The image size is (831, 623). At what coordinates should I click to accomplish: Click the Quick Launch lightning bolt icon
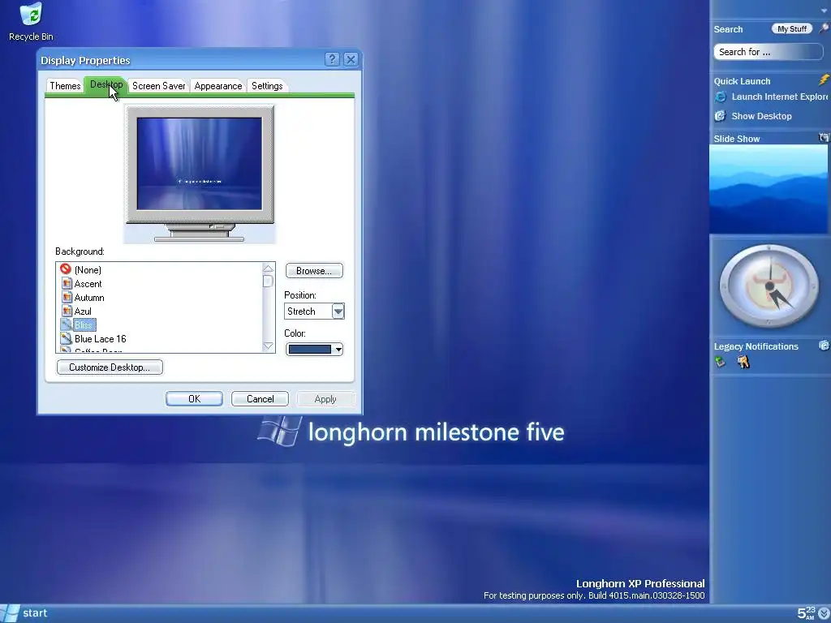[824, 80]
